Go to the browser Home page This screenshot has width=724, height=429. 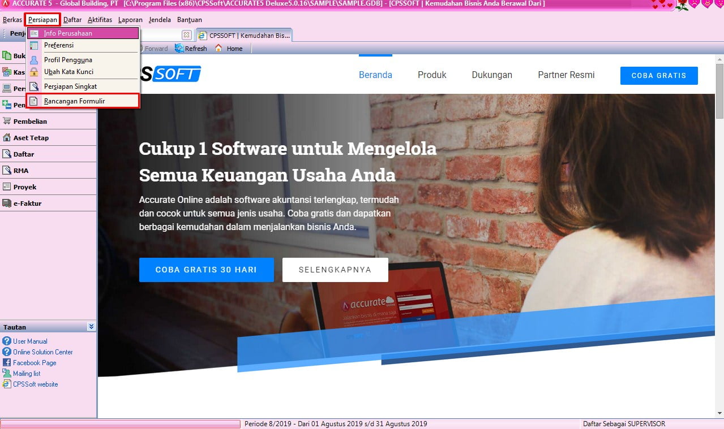(228, 49)
